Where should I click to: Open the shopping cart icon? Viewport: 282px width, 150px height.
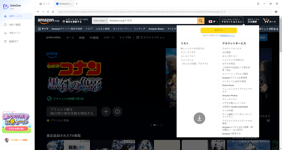click(269, 21)
